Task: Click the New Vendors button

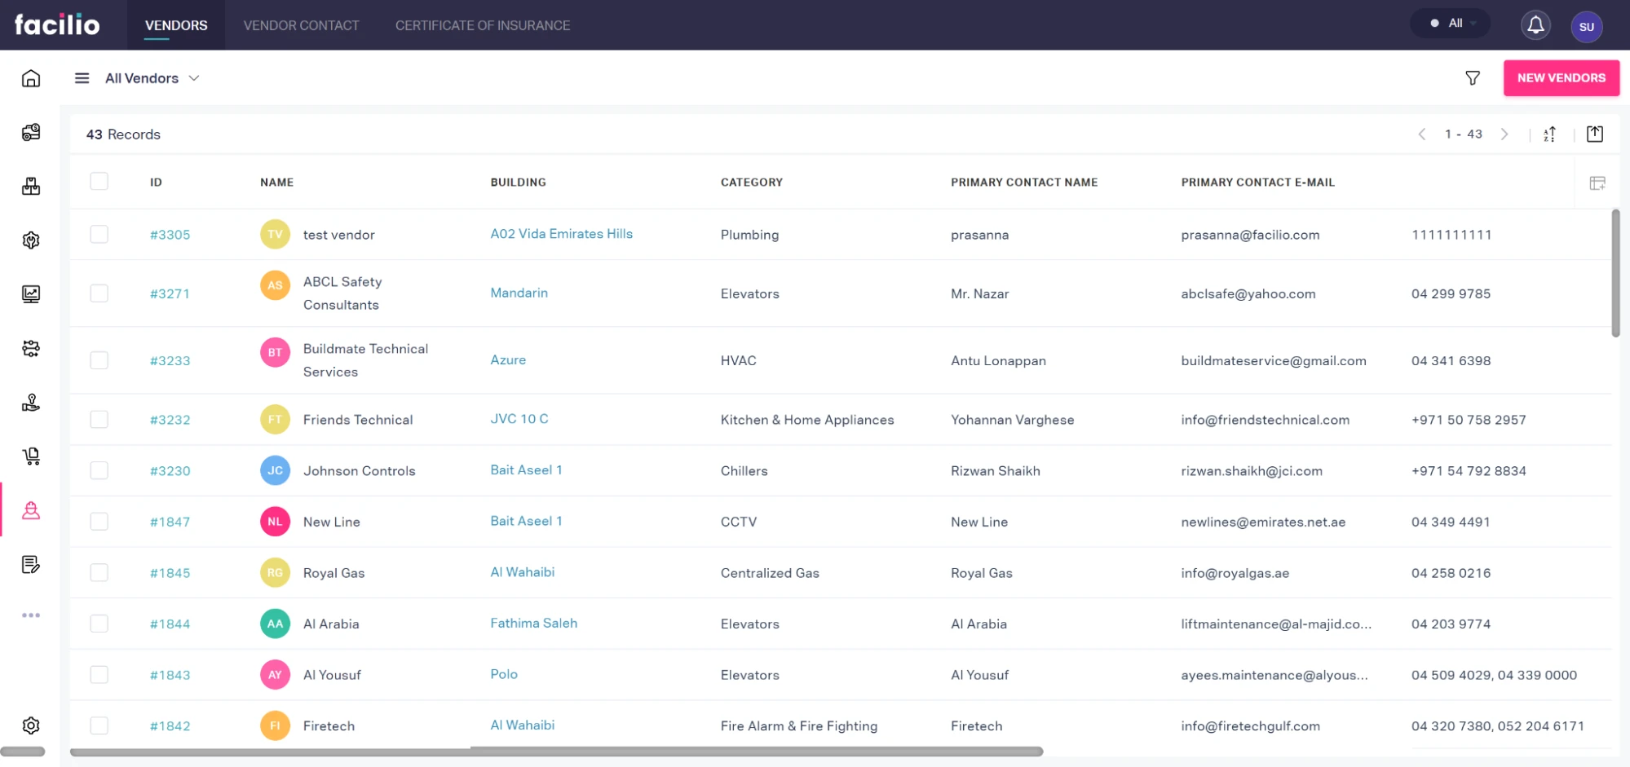Action: [1561, 78]
